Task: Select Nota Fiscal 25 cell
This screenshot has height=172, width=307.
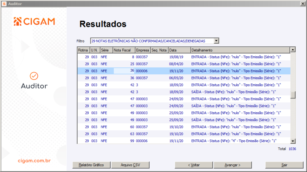Action: coord(124,64)
